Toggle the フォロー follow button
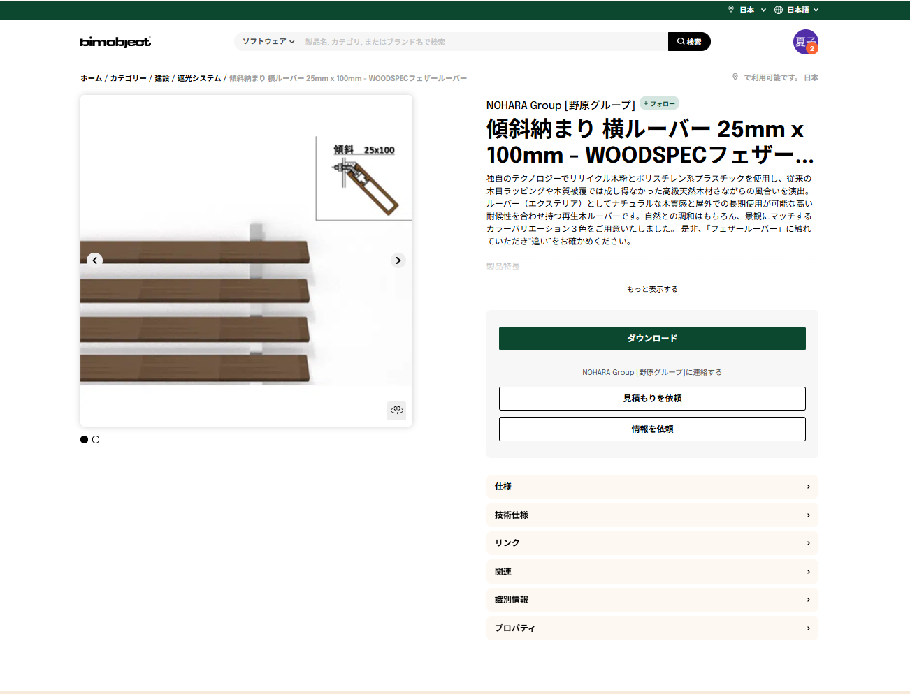Image resolution: width=910 pixels, height=694 pixels. [x=659, y=104]
